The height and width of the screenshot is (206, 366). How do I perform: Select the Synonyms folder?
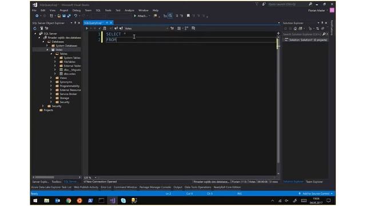pyautogui.click(x=66, y=82)
